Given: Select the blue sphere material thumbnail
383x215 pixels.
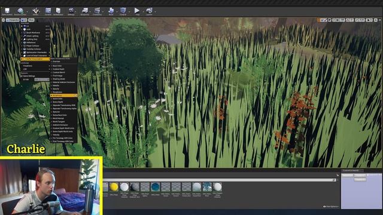Looking at the screenshot, I should coord(156,187).
